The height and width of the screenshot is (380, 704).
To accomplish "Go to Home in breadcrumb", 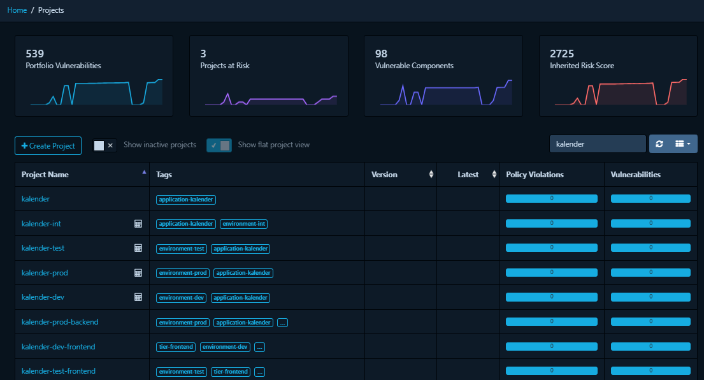I will 17,10.
